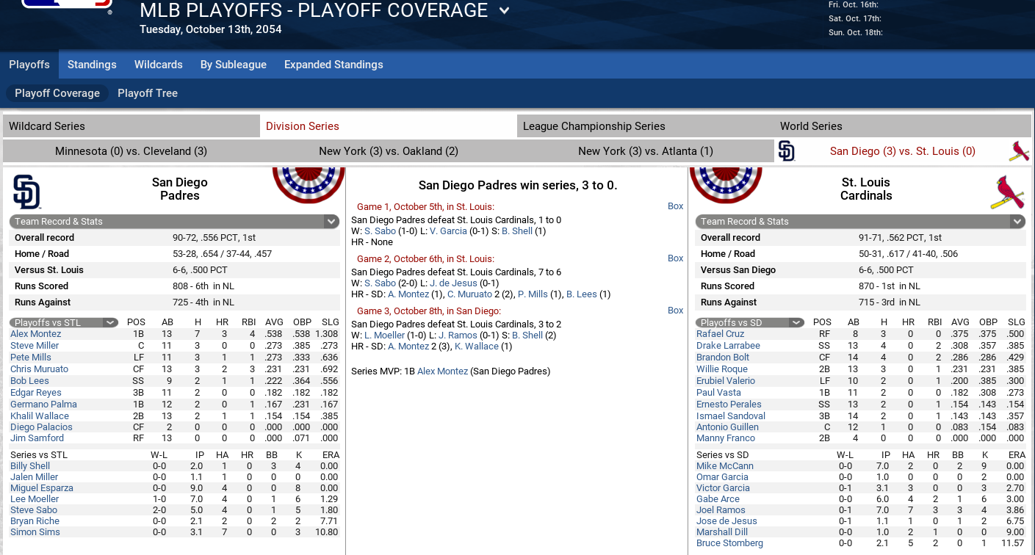Open the Game 1 Box score link
The height and width of the screenshot is (555, 1035).
point(675,206)
